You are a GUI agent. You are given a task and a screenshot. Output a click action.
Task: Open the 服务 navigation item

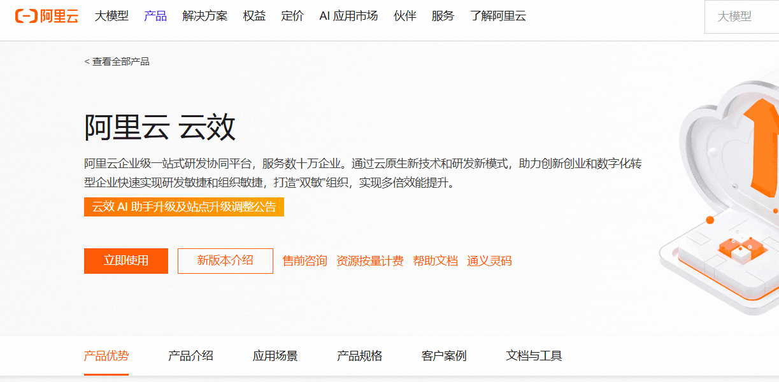coord(443,17)
